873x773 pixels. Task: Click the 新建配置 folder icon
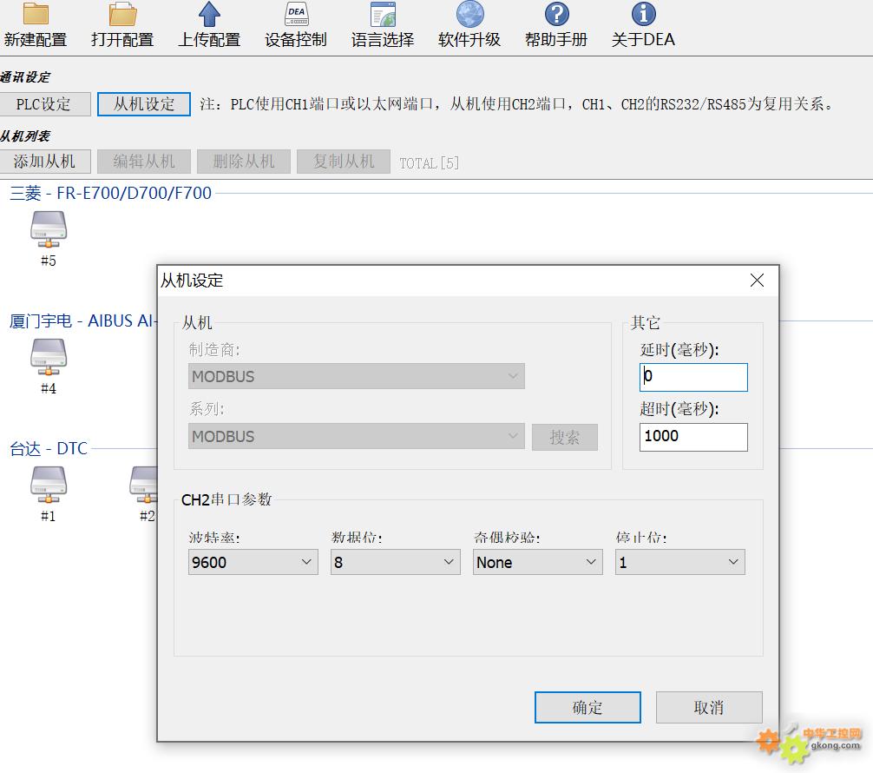[x=36, y=15]
